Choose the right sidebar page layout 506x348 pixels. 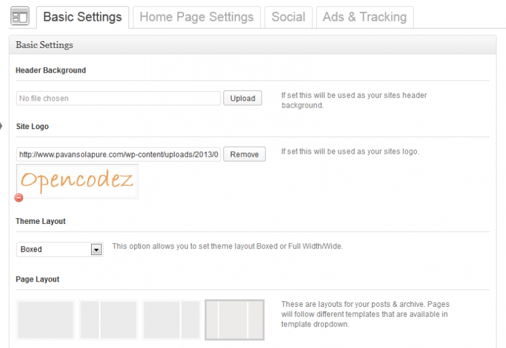171,320
